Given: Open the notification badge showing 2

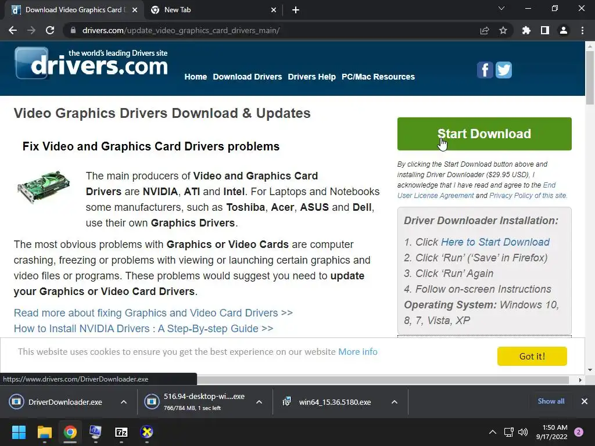Looking at the screenshot, I should (579, 432).
